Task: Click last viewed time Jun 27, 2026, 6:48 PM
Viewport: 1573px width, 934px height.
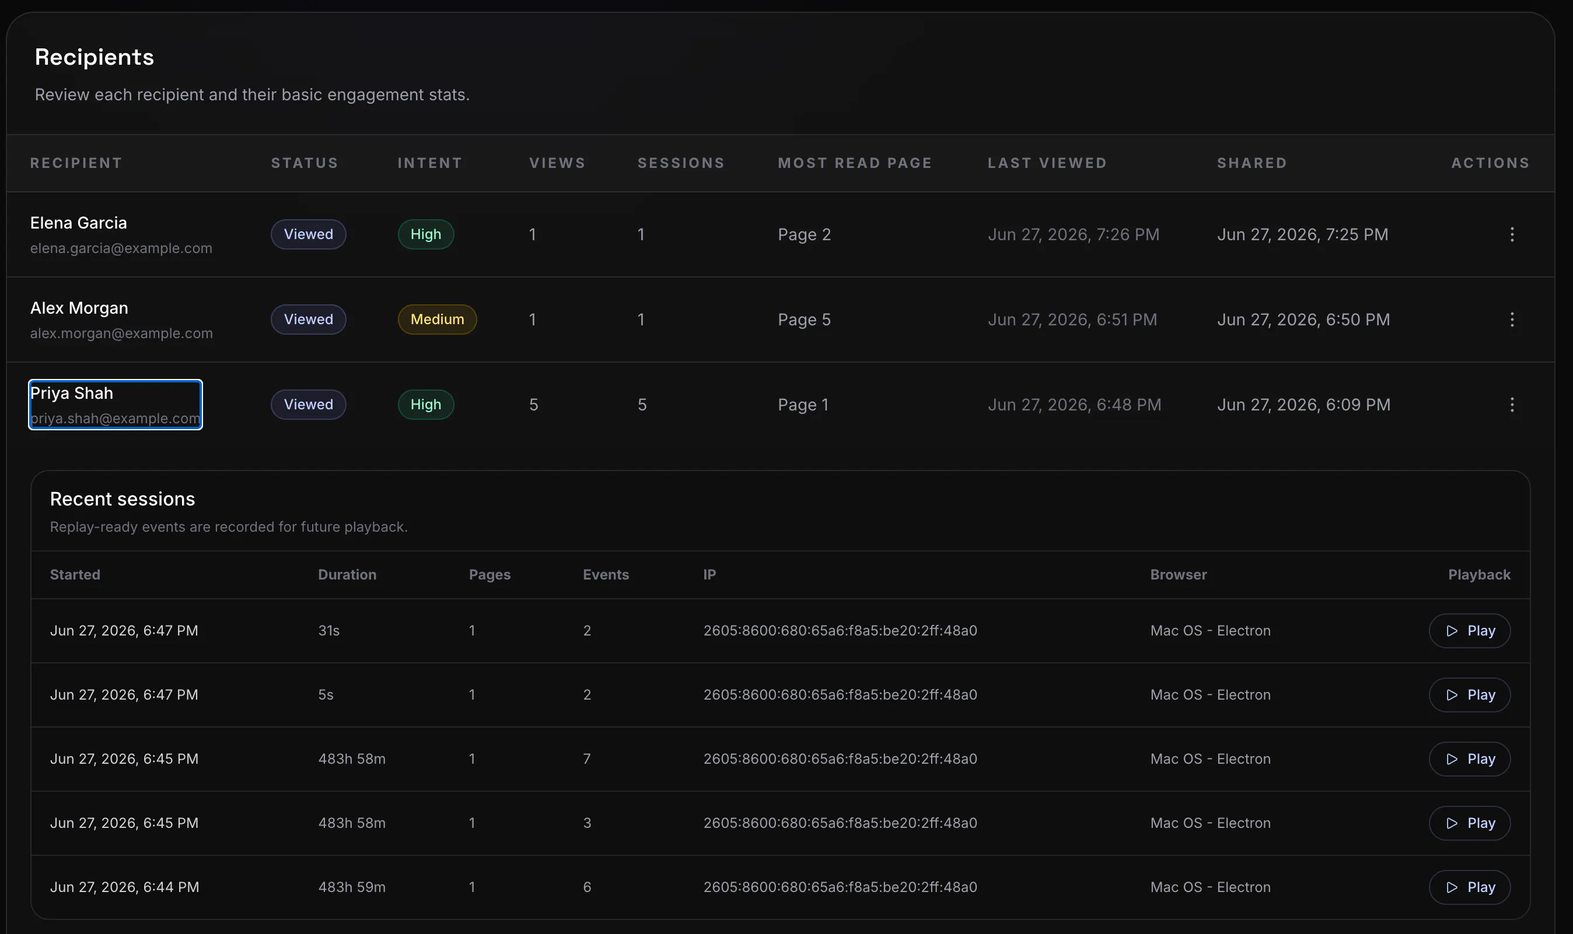Action: pos(1074,404)
